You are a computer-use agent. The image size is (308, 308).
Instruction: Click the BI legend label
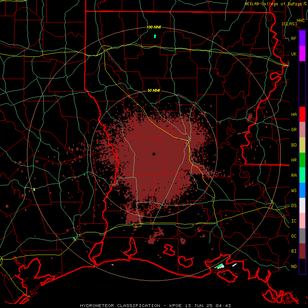coord(294,251)
